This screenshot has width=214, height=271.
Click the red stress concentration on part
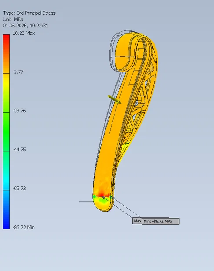[102, 193]
